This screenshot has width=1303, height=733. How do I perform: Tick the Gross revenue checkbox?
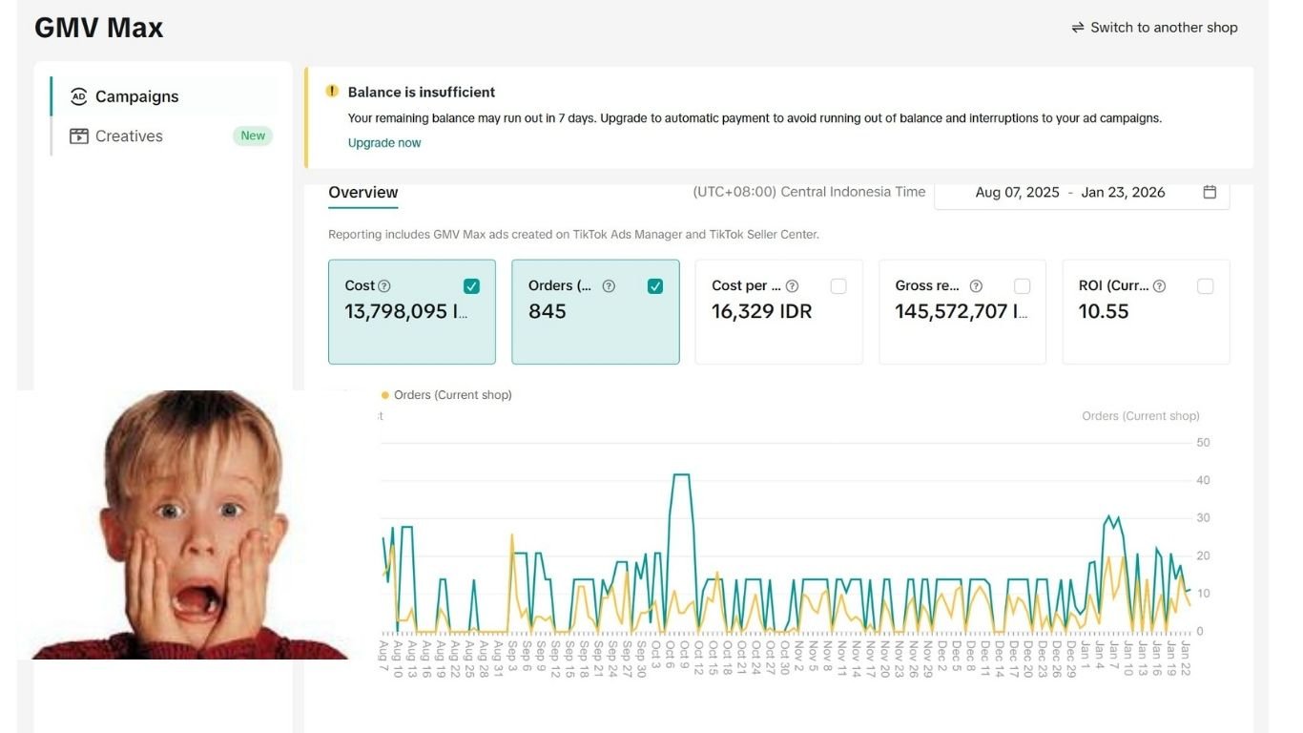(x=1022, y=286)
